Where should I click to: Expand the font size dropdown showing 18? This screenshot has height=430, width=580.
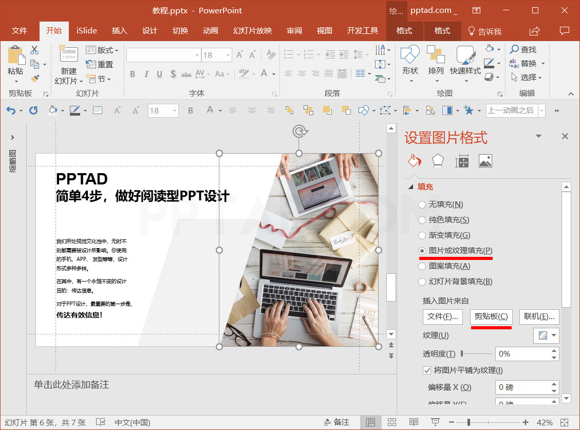pos(227,55)
